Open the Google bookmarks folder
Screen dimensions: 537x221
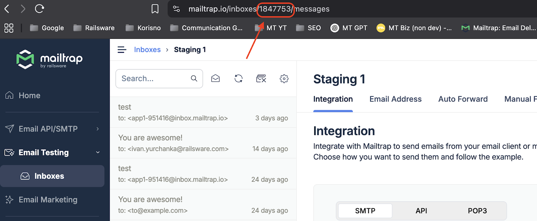[x=47, y=28]
